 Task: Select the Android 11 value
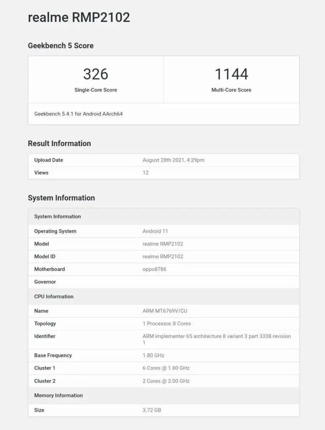pyautogui.click(x=155, y=231)
